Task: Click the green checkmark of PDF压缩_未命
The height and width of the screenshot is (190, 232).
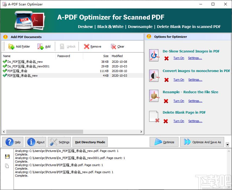Action: 5,70
